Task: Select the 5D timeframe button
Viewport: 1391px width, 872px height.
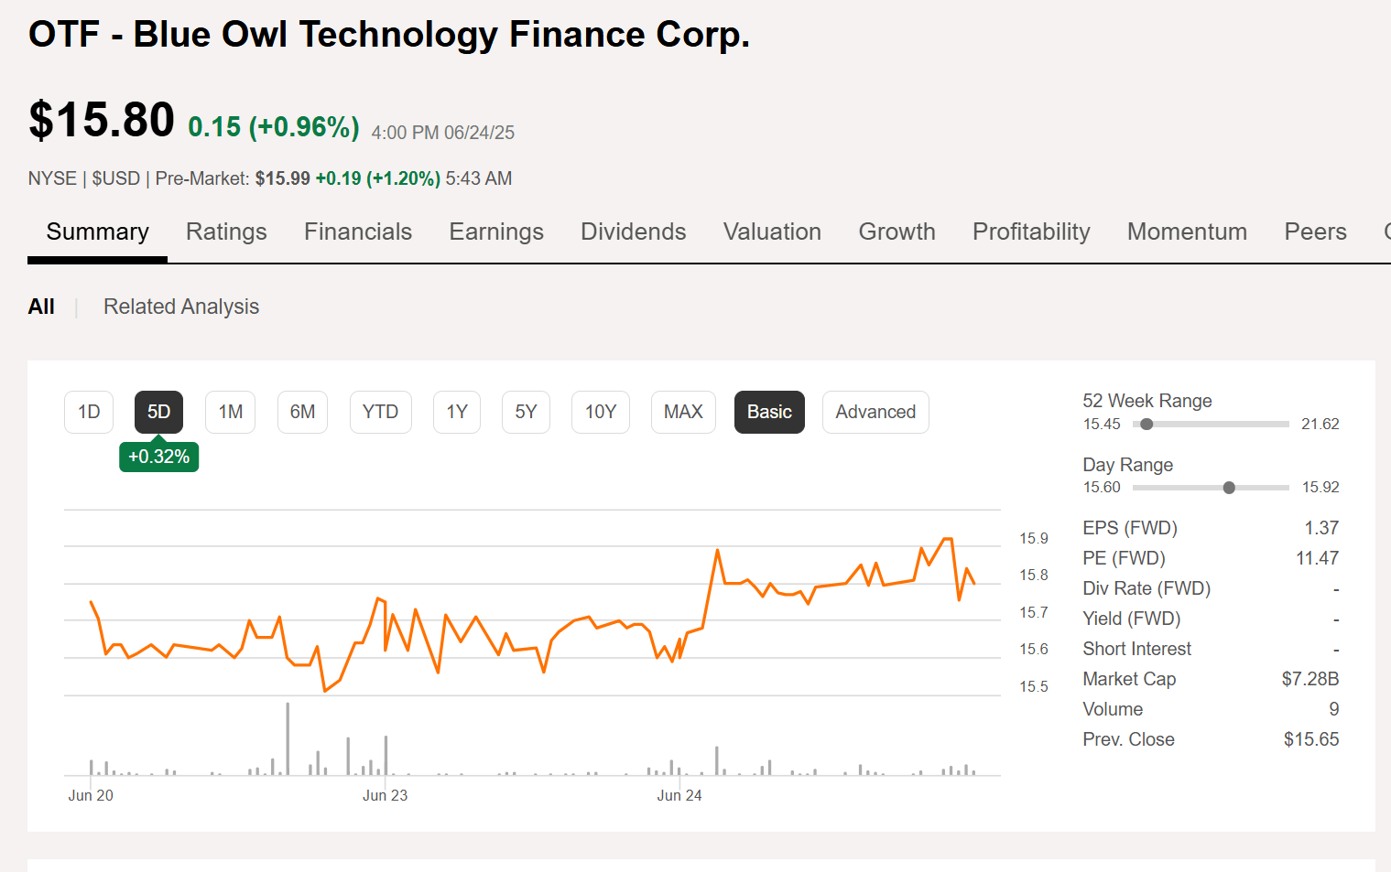Action: point(158,412)
